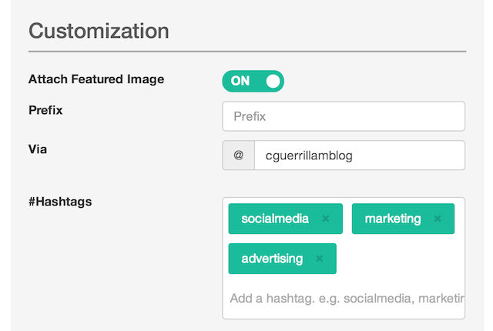
Task: Click the #Hashtags label
Action: (x=60, y=202)
